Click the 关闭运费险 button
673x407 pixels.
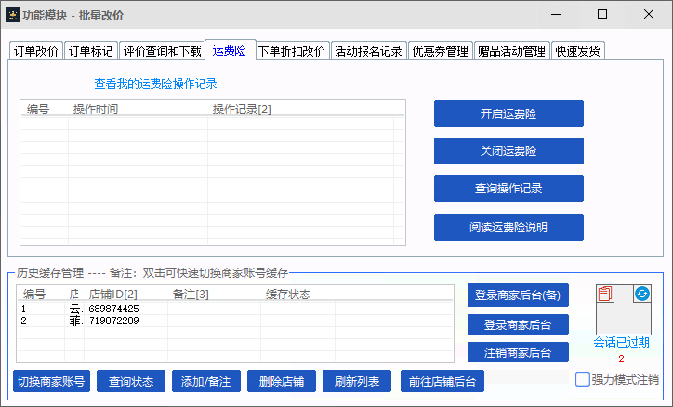508,151
